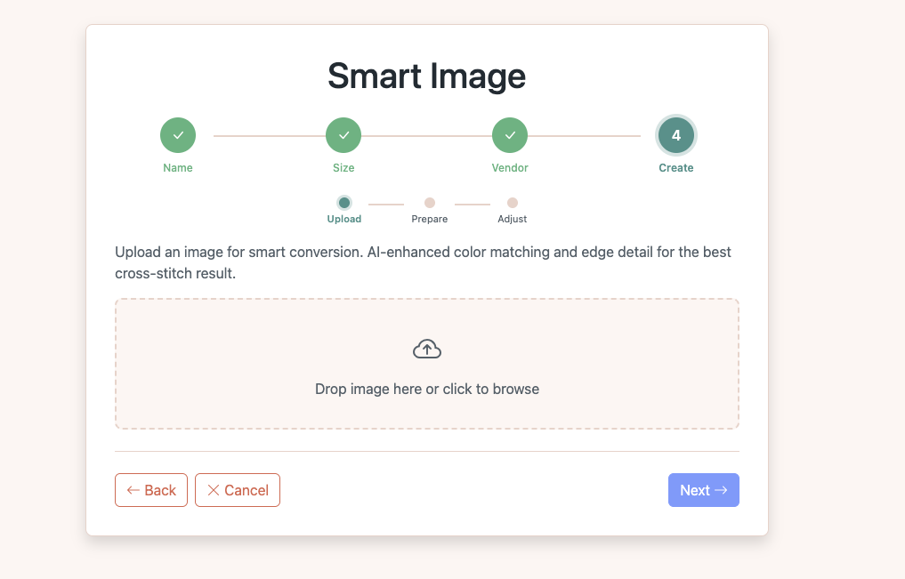Viewport: 905px width, 579px height.
Task: Select the Create step circle numbered 4
Action: 675,134
